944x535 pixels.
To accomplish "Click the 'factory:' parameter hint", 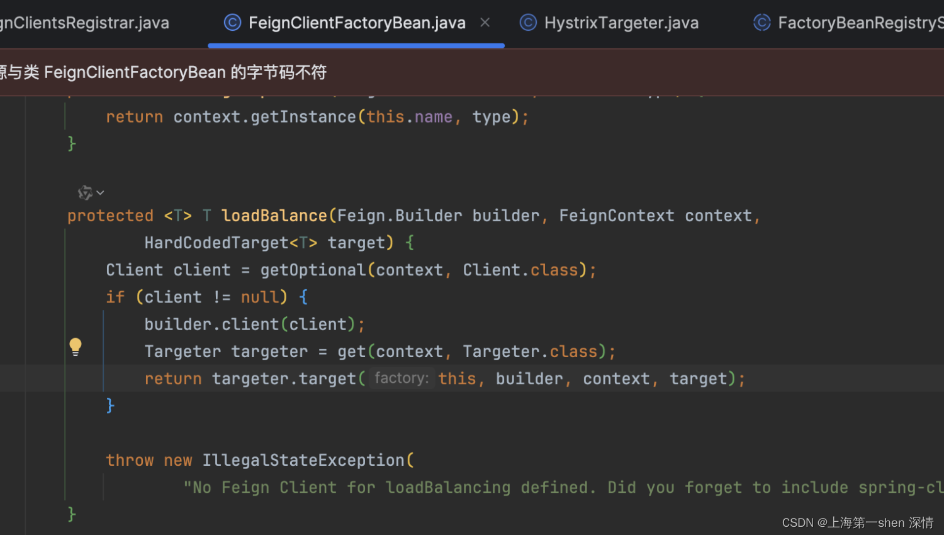I will [x=402, y=378].
